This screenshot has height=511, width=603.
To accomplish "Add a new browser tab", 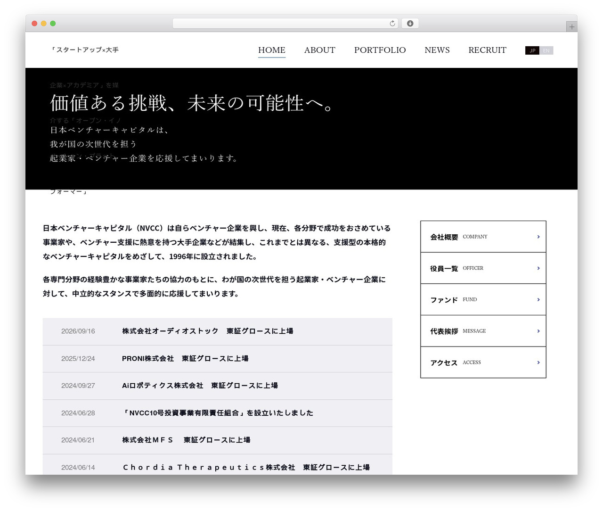I will 571,27.
